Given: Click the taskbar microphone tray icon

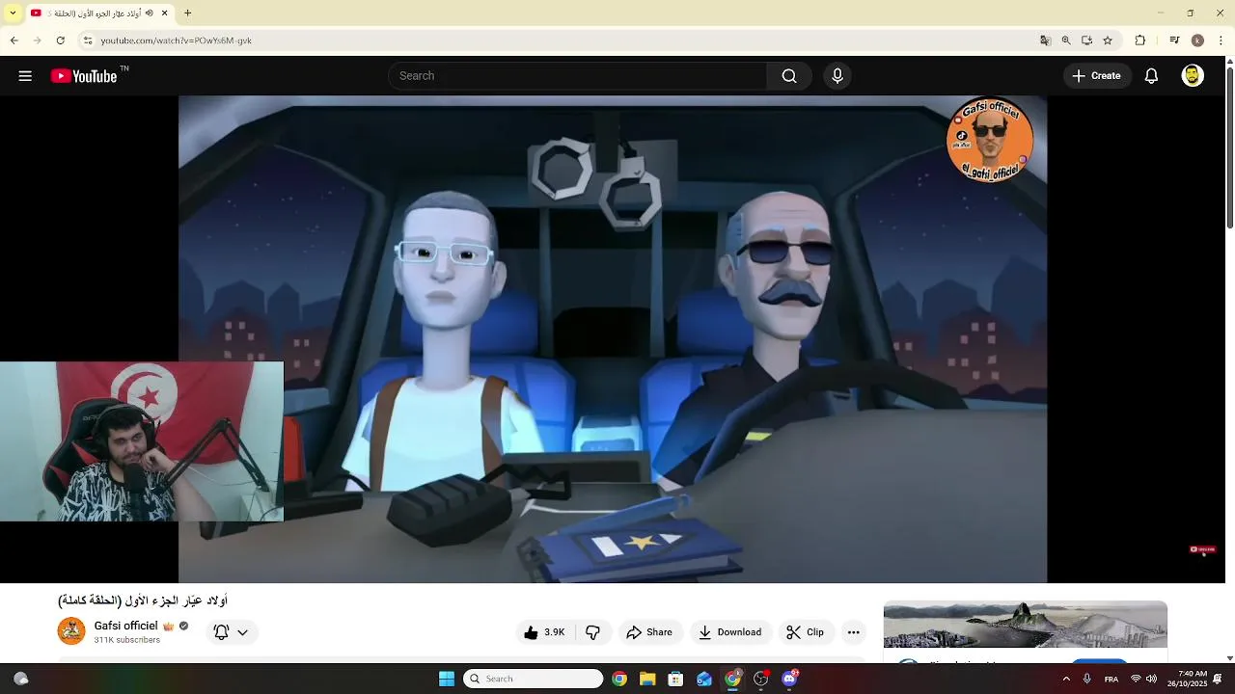Looking at the screenshot, I should point(1087,679).
